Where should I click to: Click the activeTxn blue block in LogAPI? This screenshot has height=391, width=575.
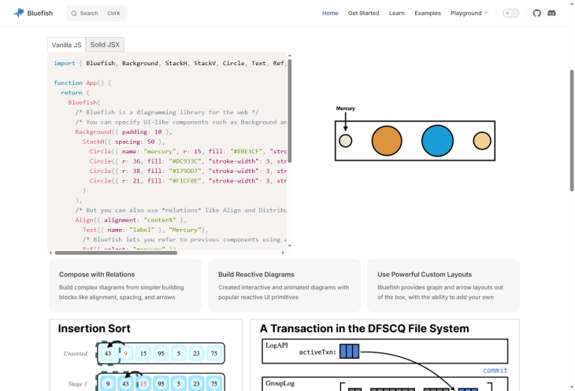coord(349,351)
